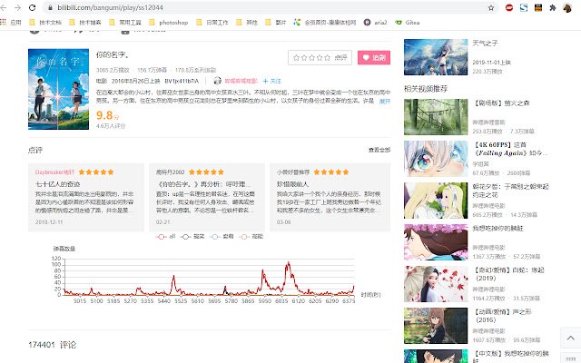Open the middle review 《你的名字。》再分析
581x363 pixels.
tap(207, 198)
